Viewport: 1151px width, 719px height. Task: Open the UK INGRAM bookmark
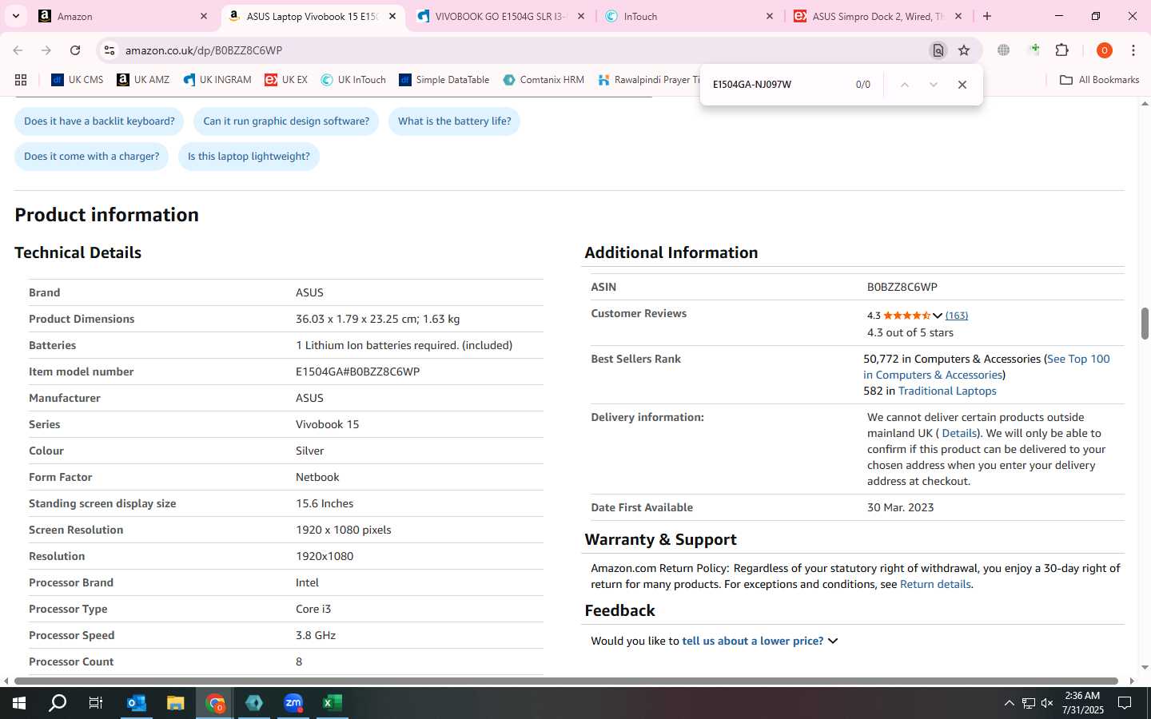pyautogui.click(x=217, y=80)
